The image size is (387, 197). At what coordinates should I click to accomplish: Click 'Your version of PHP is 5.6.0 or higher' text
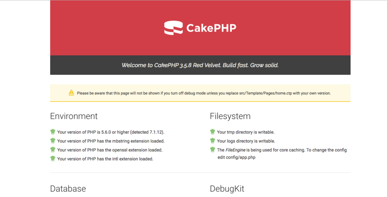pyautogui.click(x=111, y=132)
